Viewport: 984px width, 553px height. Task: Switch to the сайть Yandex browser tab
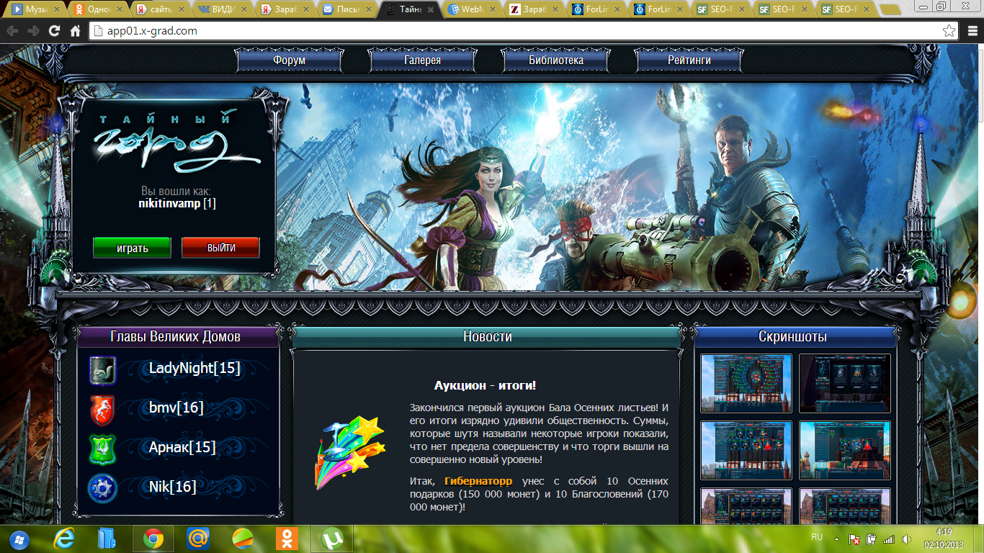pos(161,10)
